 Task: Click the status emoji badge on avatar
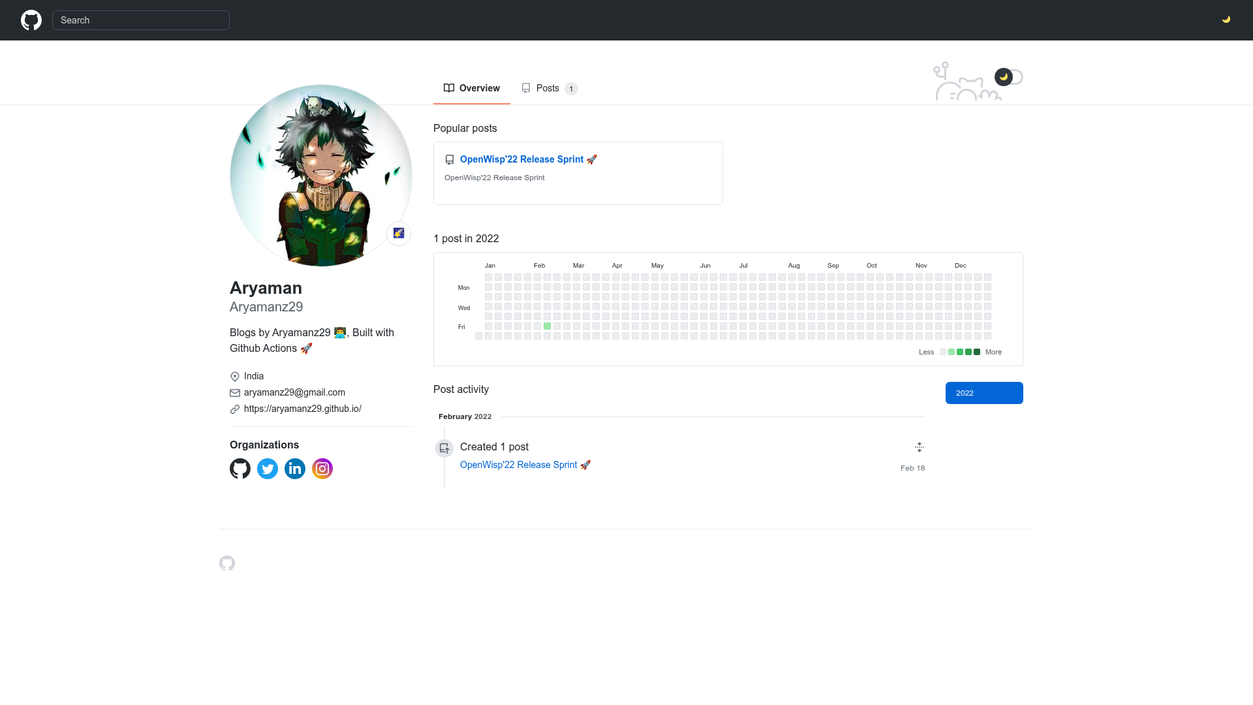(399, 233)
